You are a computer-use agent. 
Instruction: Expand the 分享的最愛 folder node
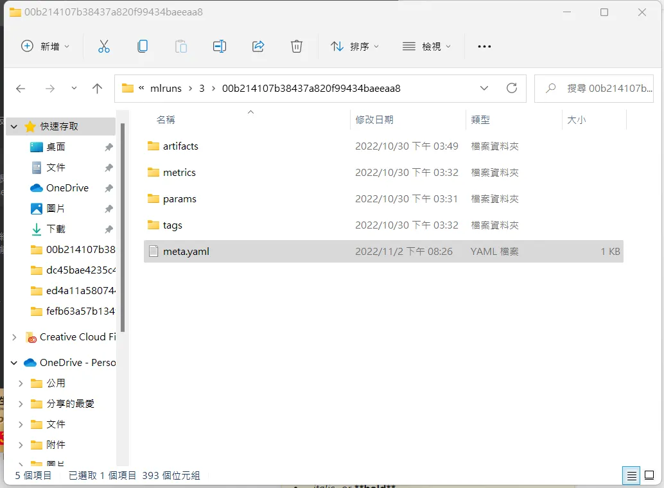click(x=21, y=404)
